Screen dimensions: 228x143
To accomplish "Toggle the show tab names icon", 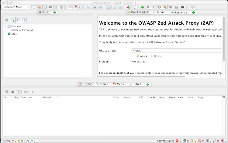I will 81,7.
